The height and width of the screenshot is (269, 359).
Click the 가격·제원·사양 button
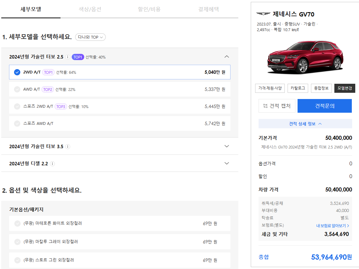[x=270, y=88]
